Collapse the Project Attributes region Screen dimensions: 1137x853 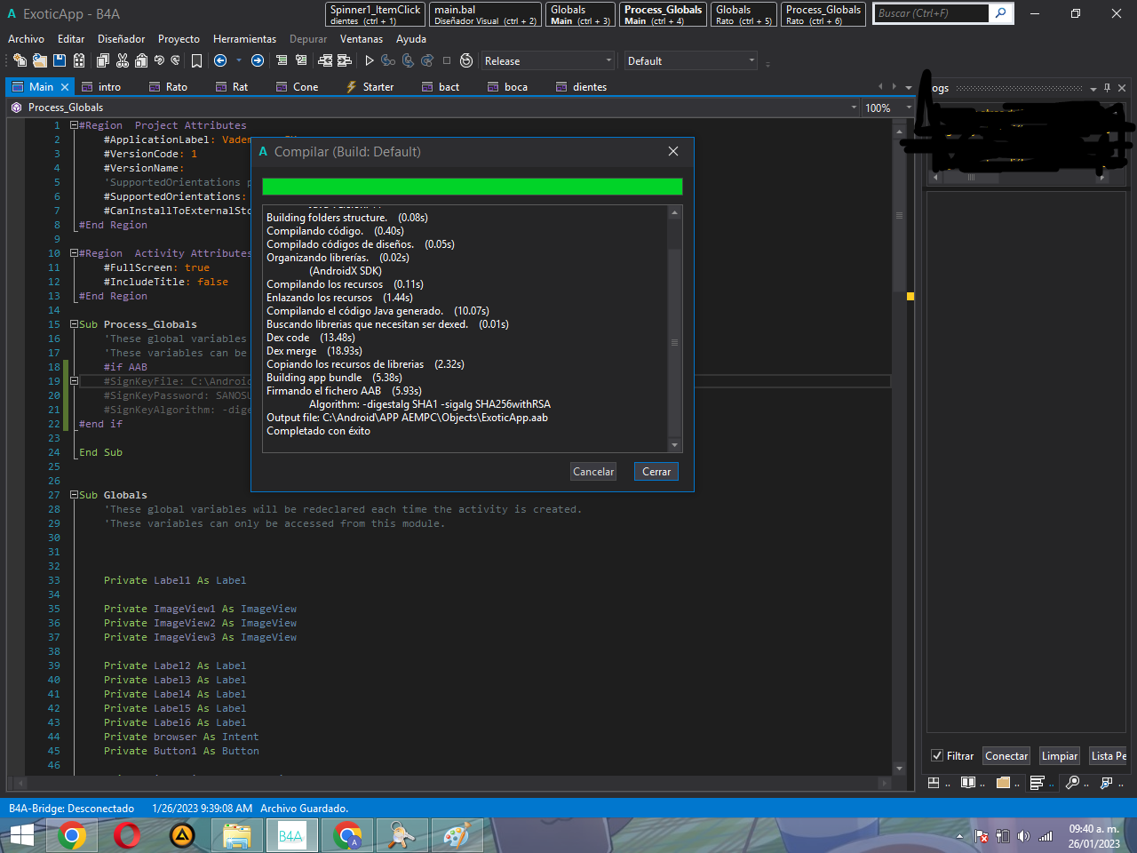coord(75,125)
